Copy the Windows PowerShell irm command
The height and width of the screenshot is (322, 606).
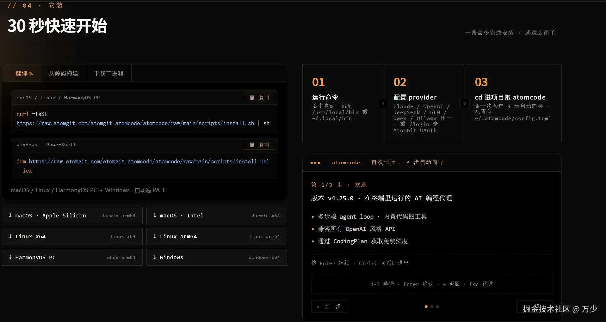pyautogui.click(x=259, y=145)
